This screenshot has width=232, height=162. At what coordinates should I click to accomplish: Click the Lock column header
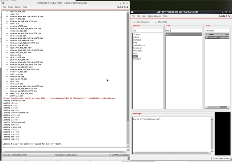point(226,34)
